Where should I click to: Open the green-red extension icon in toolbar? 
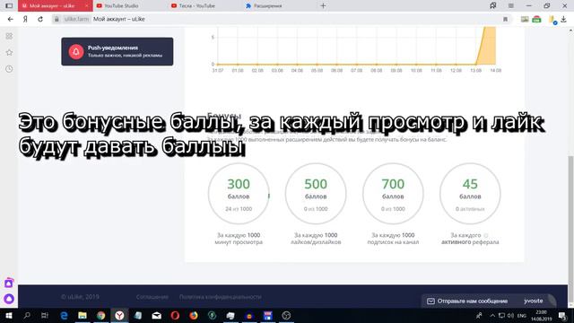[536, 19]
